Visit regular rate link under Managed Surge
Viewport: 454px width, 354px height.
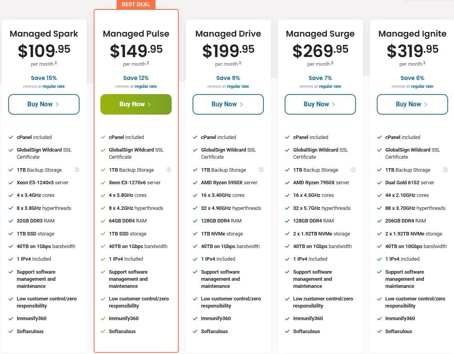330,86
